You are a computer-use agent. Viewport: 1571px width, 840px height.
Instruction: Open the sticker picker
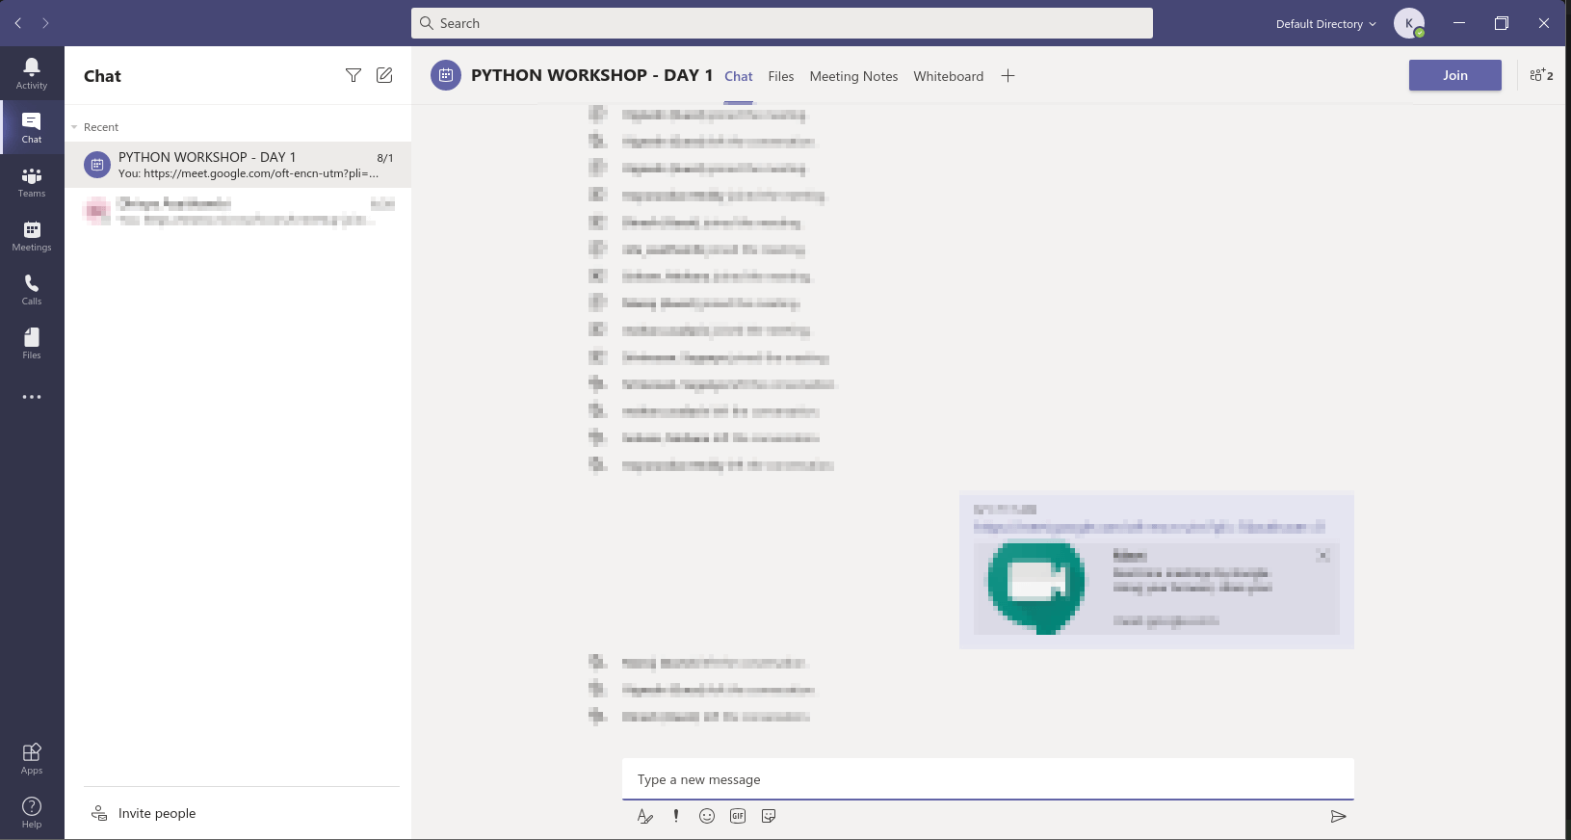(x=769, y=816)
